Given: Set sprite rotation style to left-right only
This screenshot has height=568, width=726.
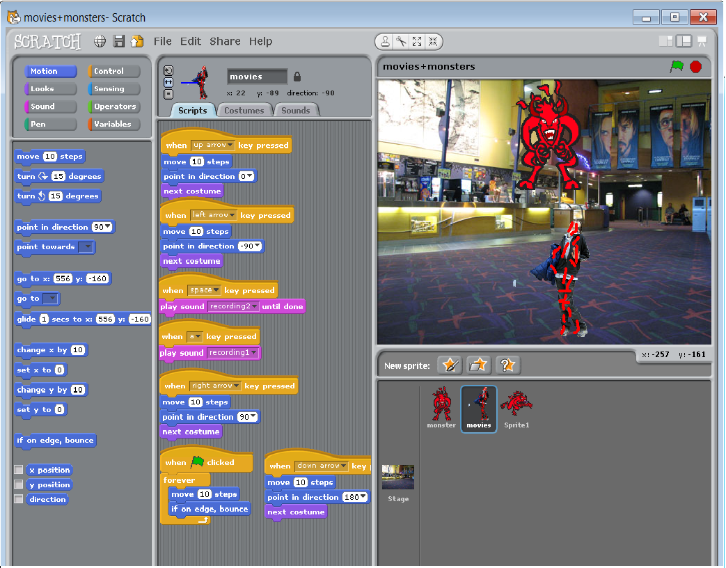Looking at the screenshot, I should pos(168,82).
